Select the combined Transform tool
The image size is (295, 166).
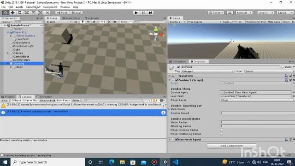[x=40, y=12]
